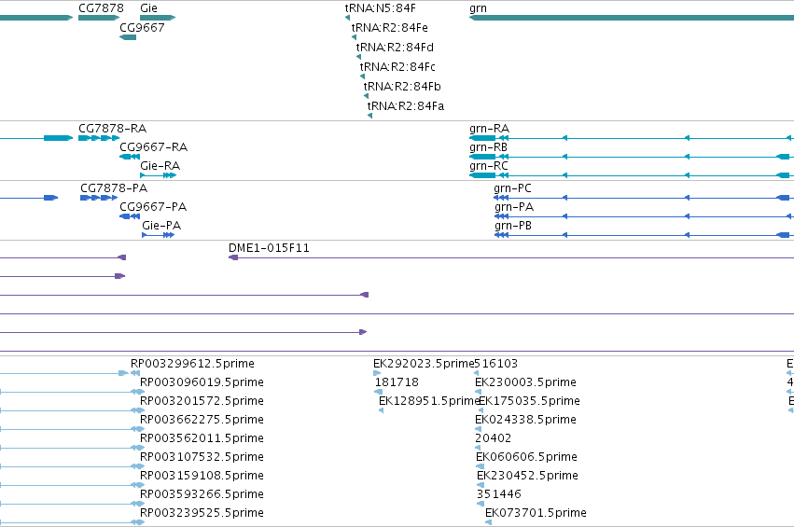Click the Gie-PA coding exon glyph

pos(159,235)
